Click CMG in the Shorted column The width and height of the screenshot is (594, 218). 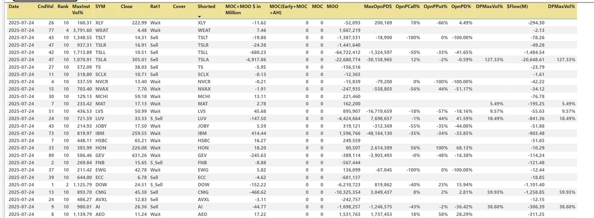(202, 192)
